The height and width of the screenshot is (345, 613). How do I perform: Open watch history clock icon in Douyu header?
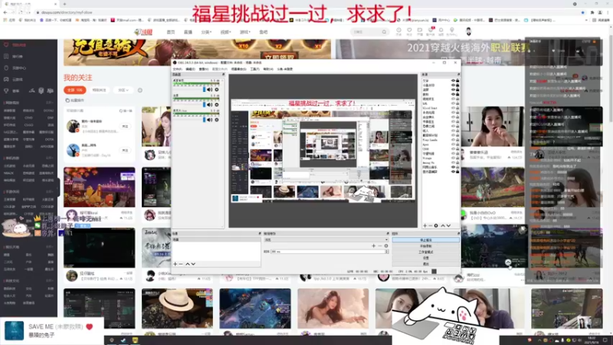pyautogui.click(x=398, y=30)
